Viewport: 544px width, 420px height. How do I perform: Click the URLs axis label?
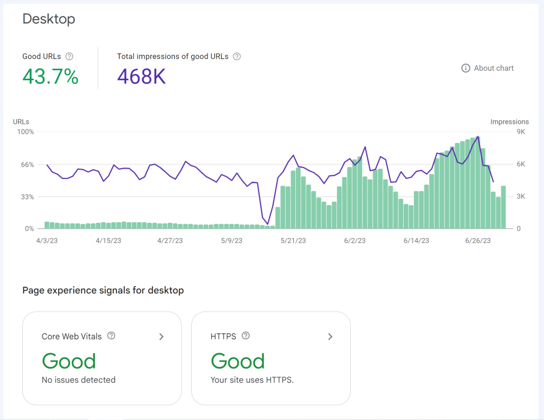pos(21,121)
